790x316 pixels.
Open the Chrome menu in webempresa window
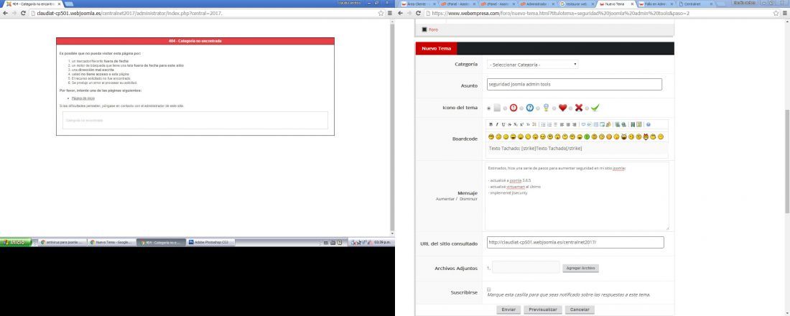tap(785, 13)
